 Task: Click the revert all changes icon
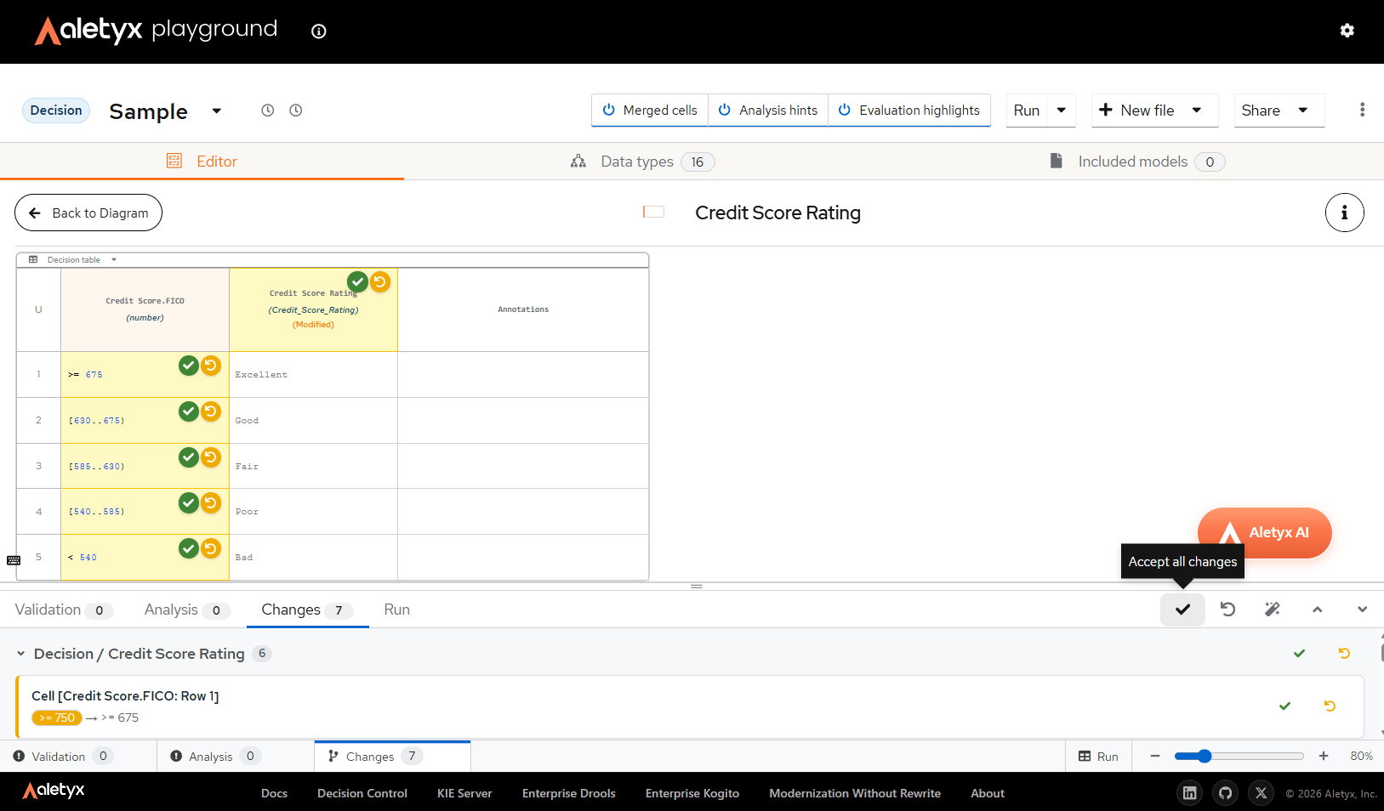(1227, 610)
